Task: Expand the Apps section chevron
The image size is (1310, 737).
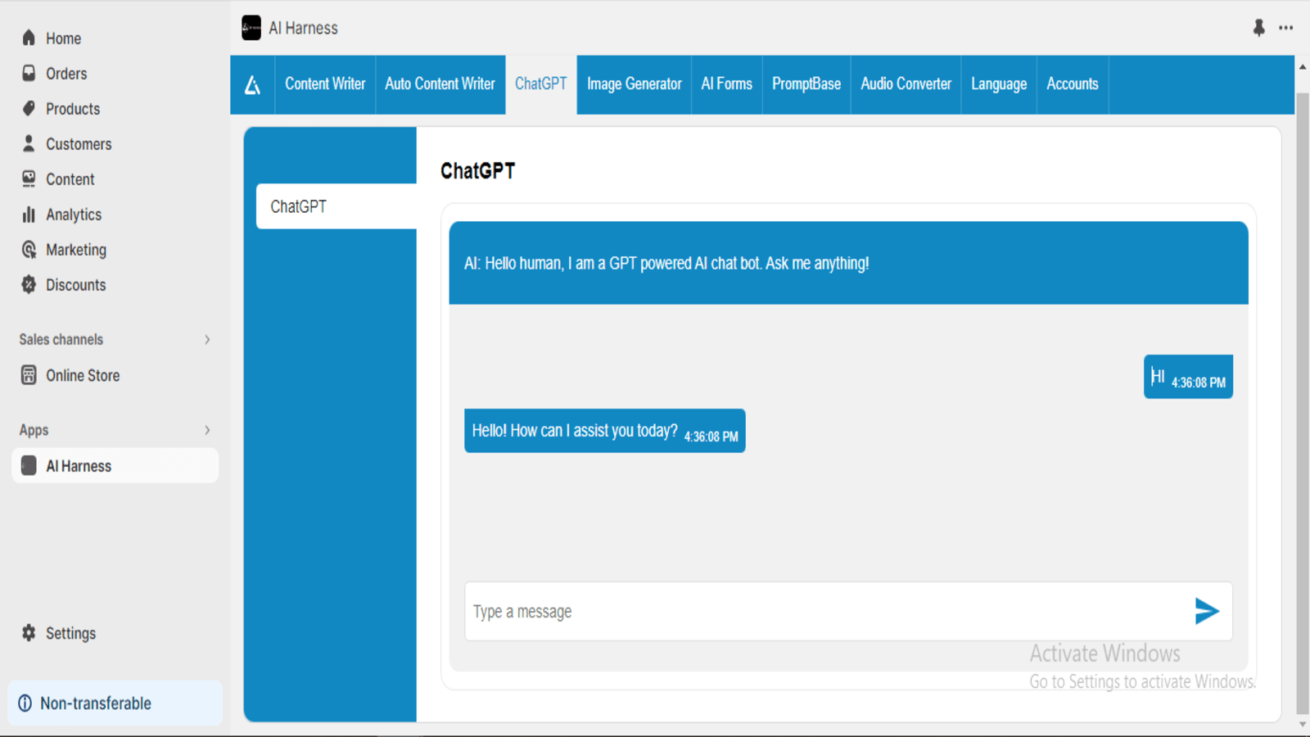Action: point(207,430)
